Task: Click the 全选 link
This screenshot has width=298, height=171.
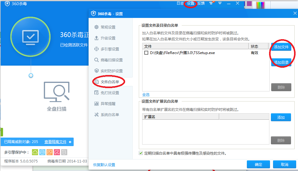Action: tap(146, 94)
